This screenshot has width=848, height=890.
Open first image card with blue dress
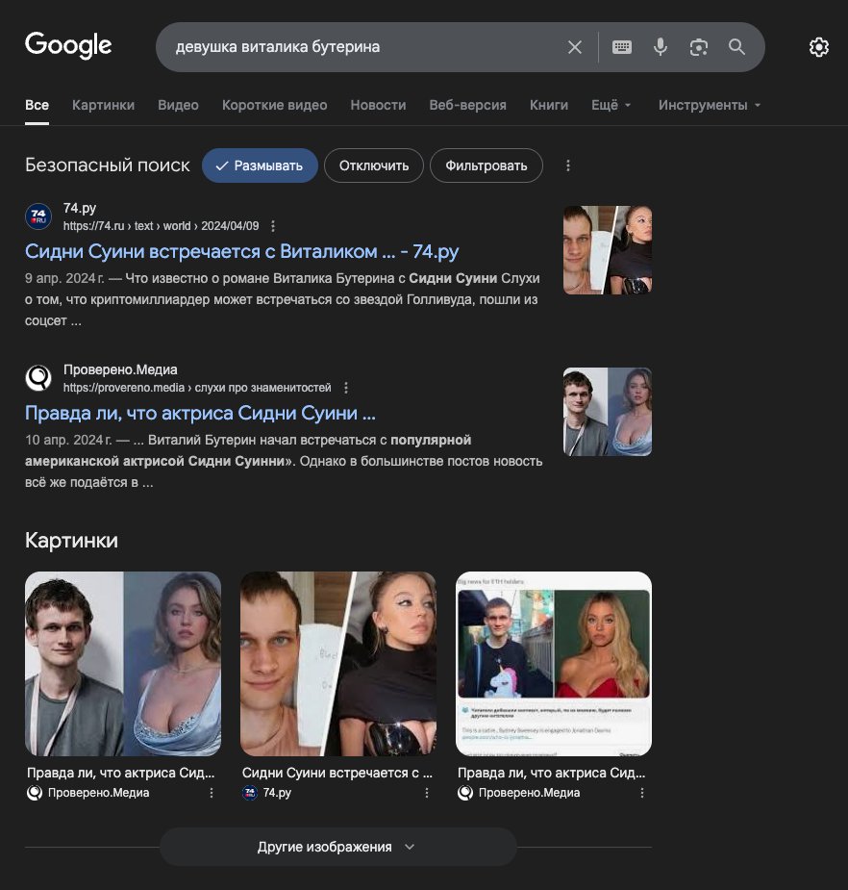(x=123, y=664)
